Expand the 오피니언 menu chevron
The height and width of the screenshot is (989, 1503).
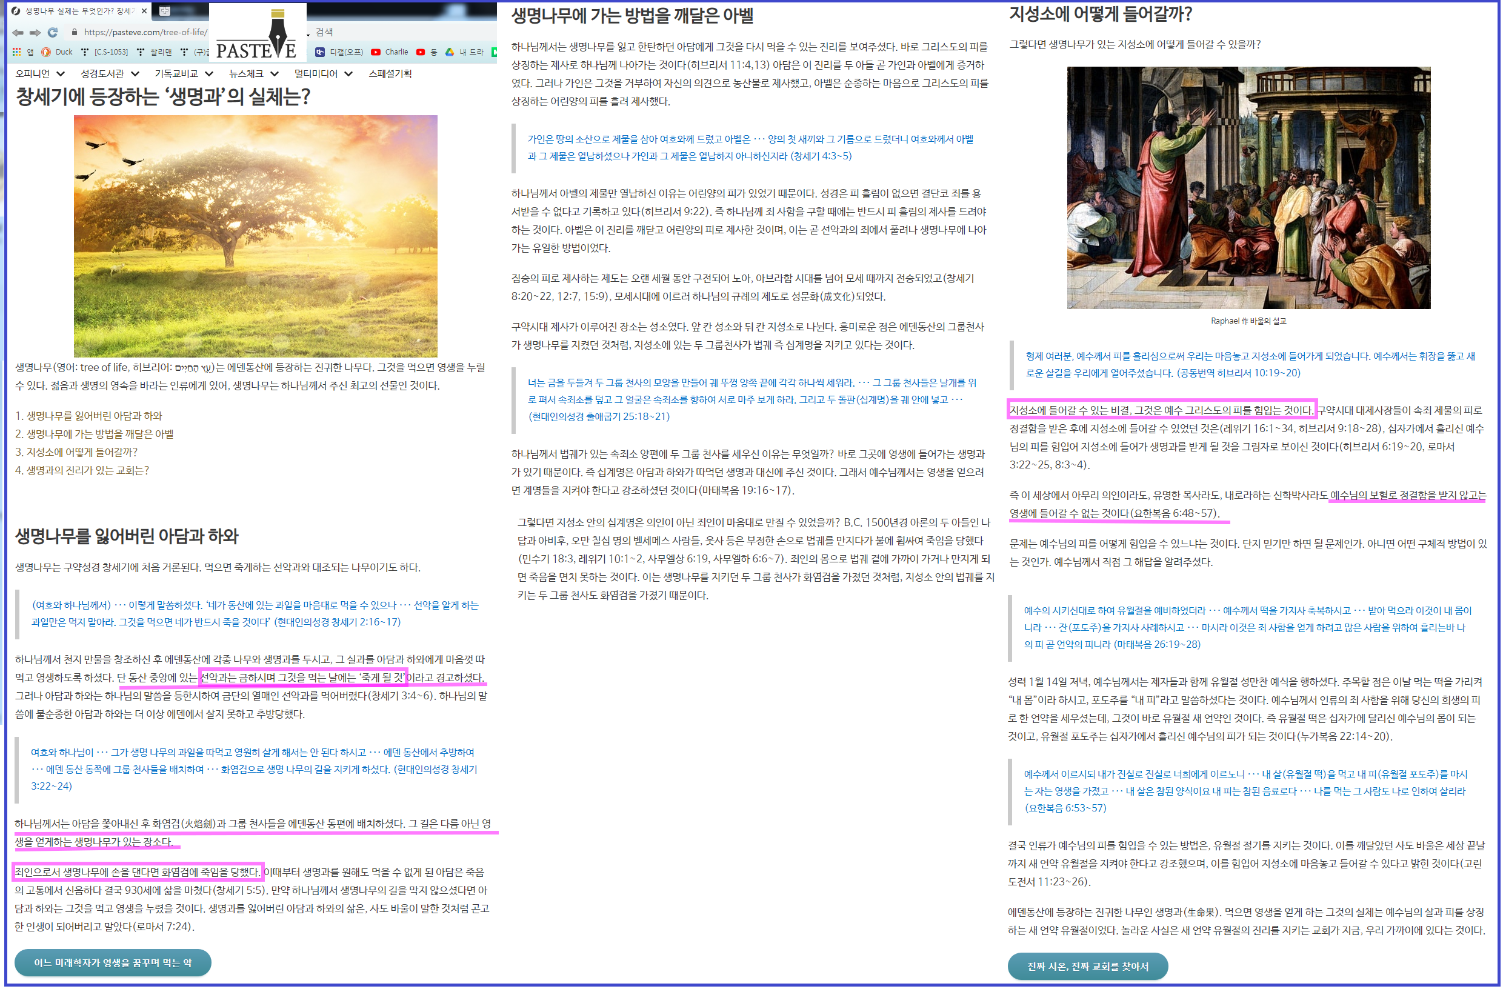[x=61, y=74]
